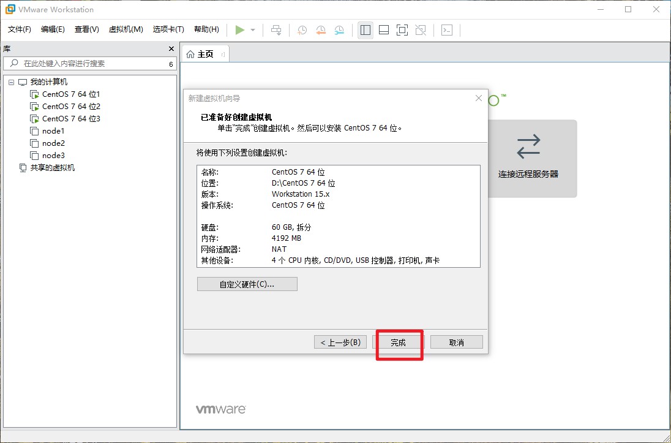The height and width of the screenshot is (443, 671).
Task: Open the Library search filter dropdown
Action: pos(171,64)
